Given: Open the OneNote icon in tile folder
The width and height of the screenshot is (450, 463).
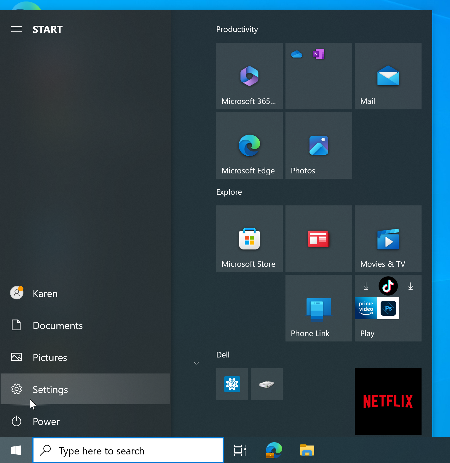Looking at the screenshot, I should pos(319,54).
